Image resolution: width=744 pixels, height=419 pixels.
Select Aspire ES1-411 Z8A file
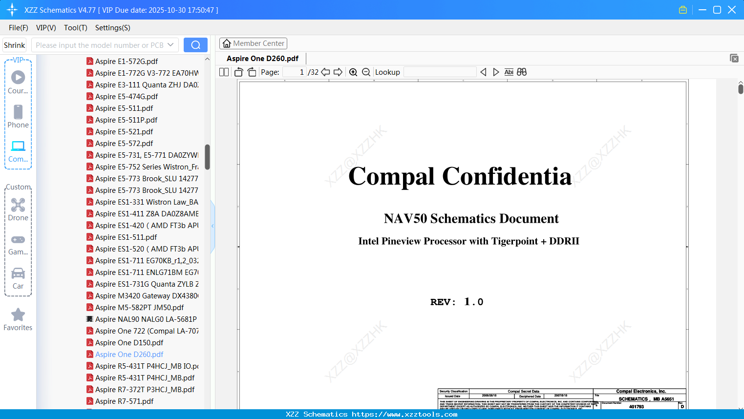pos(142,213)
